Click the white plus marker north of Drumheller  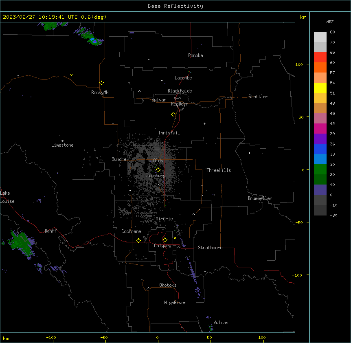click(249, 153)
